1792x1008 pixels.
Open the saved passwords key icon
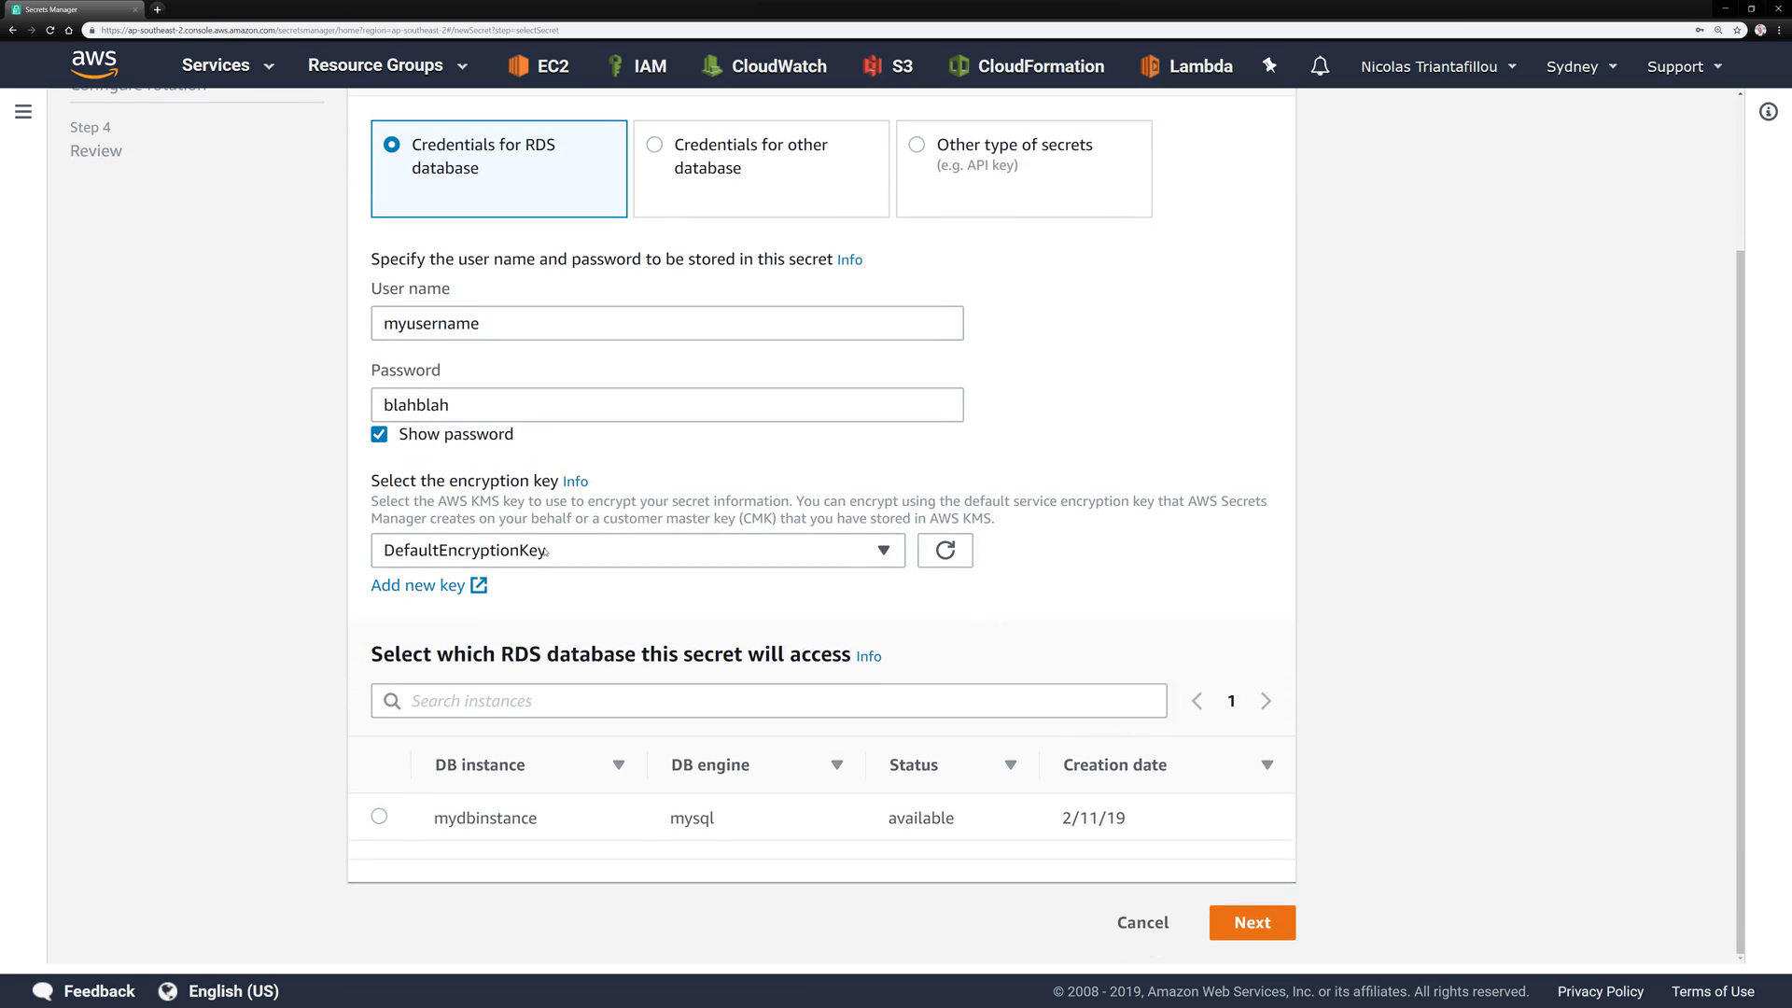tap(1700, 30)
